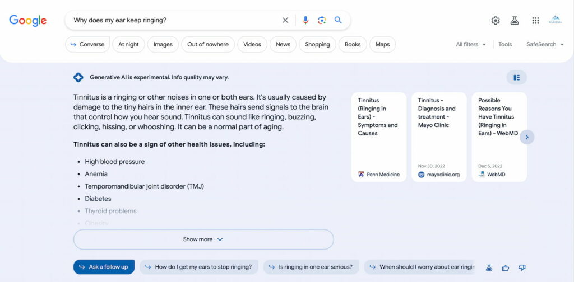Open the Google apps grid icon

coord(535,21)
